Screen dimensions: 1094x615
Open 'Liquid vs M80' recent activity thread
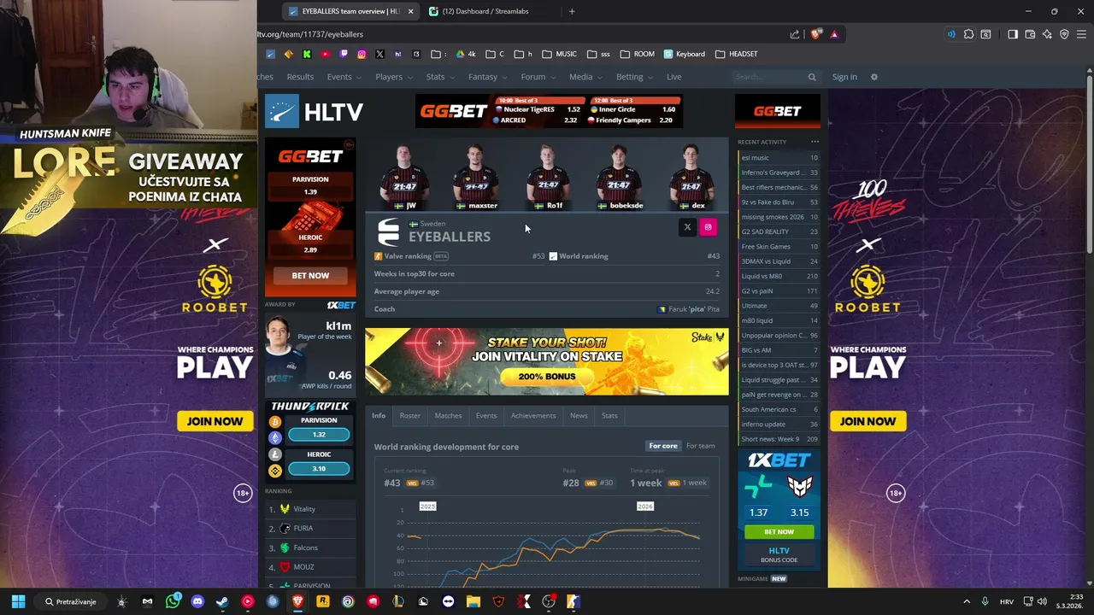762,276
